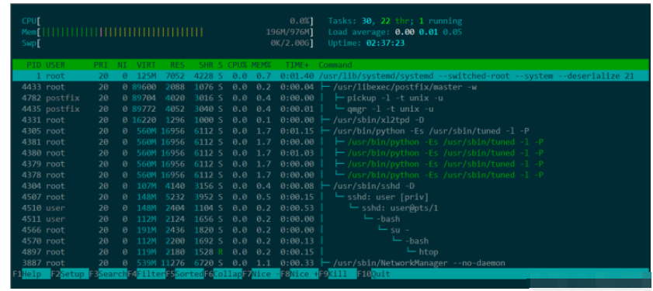Select the postfix/master process row
The height and width of the screenshot is (291, 653).
tap(331, 87)
